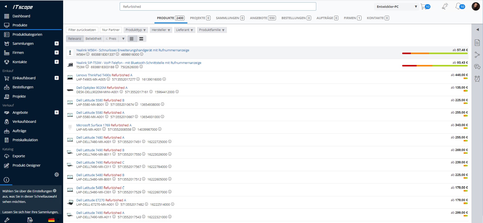
Task: Sort results by Beliebtheit
Action: pyautogui.click(x=93, y=39)
